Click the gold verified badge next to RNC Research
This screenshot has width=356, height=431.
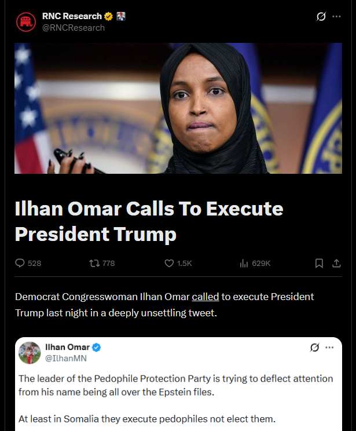(108, 16)
